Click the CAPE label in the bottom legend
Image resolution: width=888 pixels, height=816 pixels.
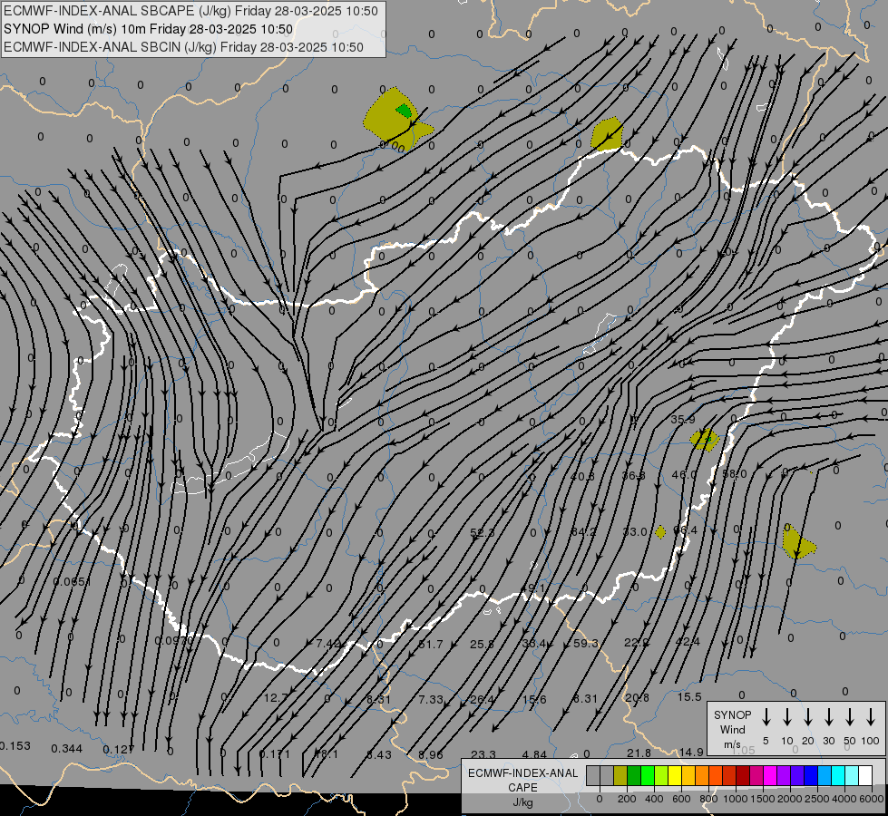tap(522, 788)
